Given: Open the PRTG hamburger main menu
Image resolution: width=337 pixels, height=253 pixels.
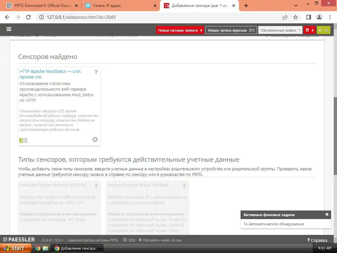Looking at the screenshot, I should point(9,29).
